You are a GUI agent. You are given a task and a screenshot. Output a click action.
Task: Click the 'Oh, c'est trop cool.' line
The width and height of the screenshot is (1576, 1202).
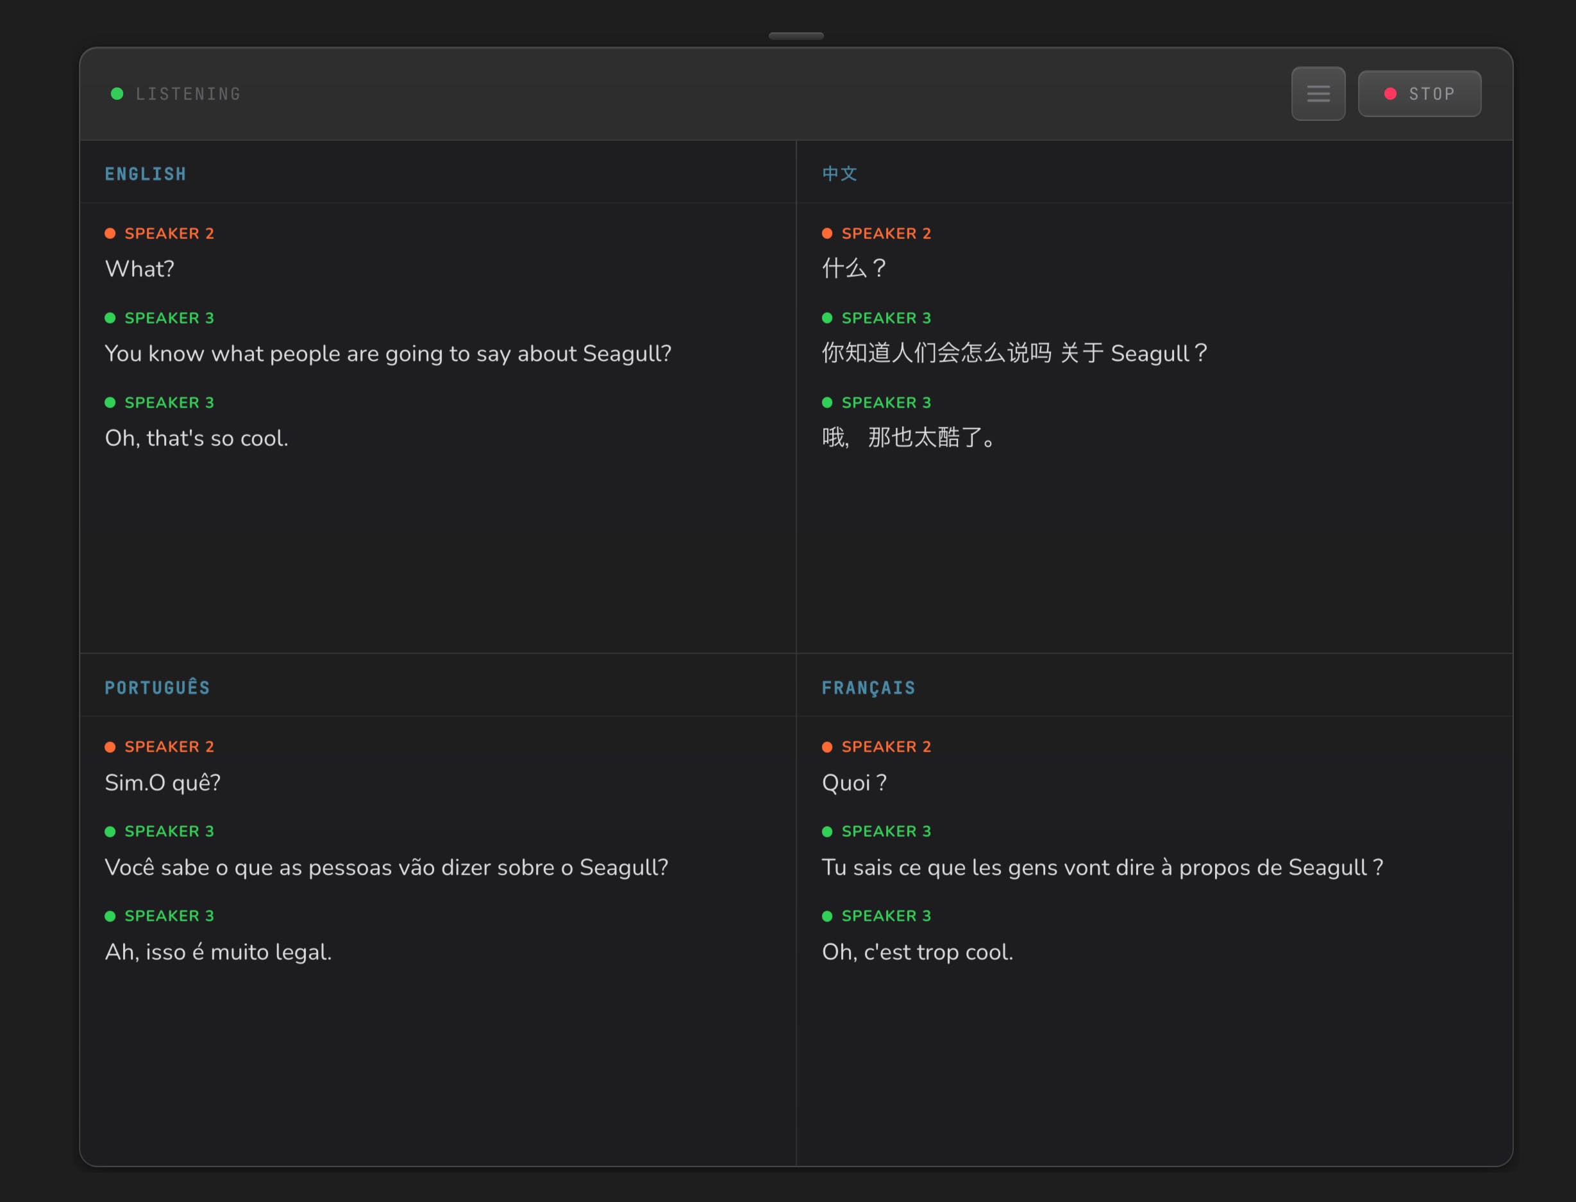pos(918,952)
